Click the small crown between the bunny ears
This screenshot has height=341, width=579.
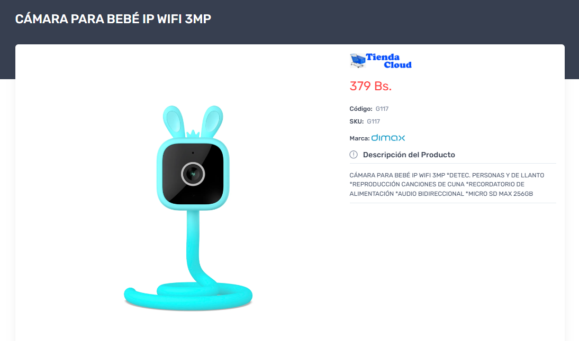(193, 134)
